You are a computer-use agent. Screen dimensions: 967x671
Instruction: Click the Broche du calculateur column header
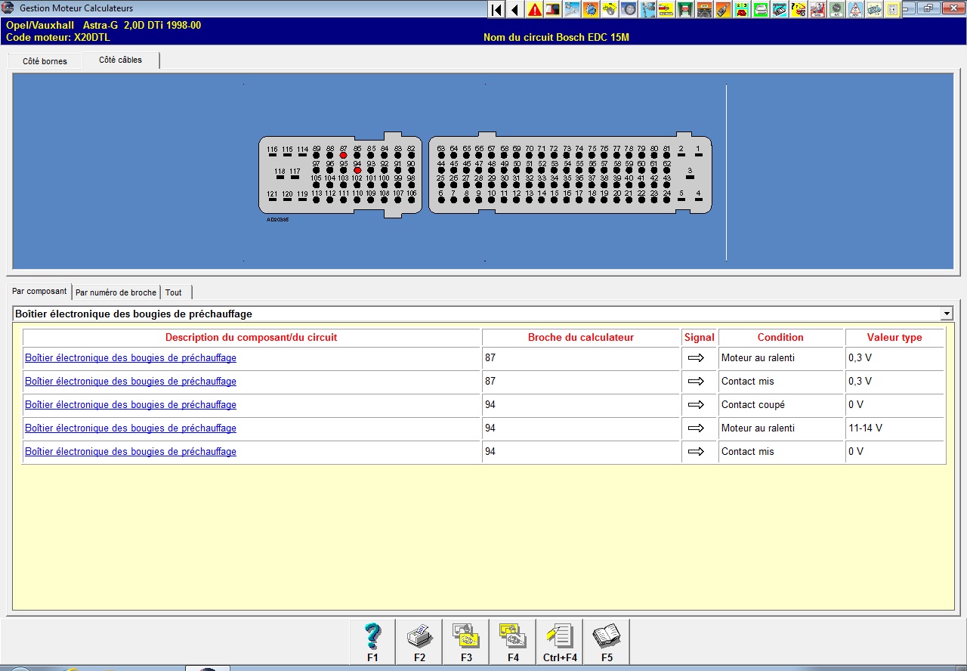[581, 338]
